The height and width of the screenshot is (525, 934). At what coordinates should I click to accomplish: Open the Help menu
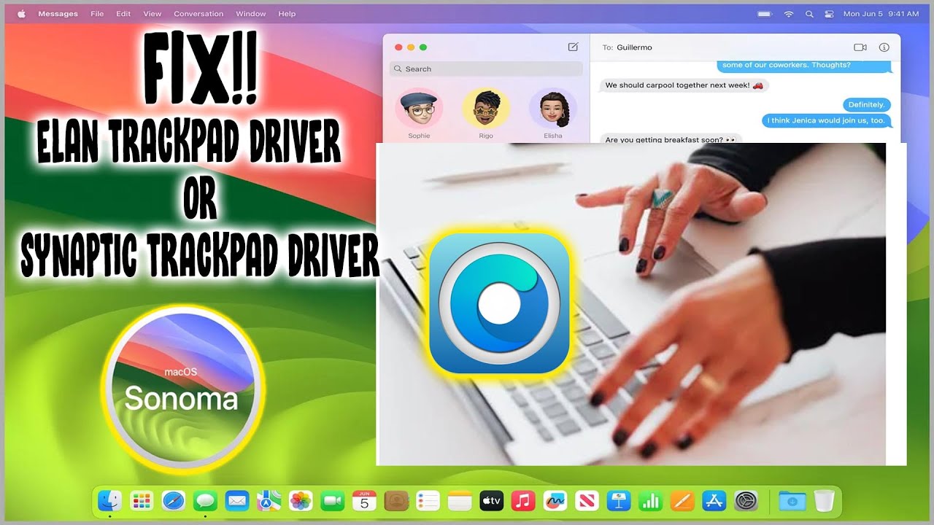point(287,13)
